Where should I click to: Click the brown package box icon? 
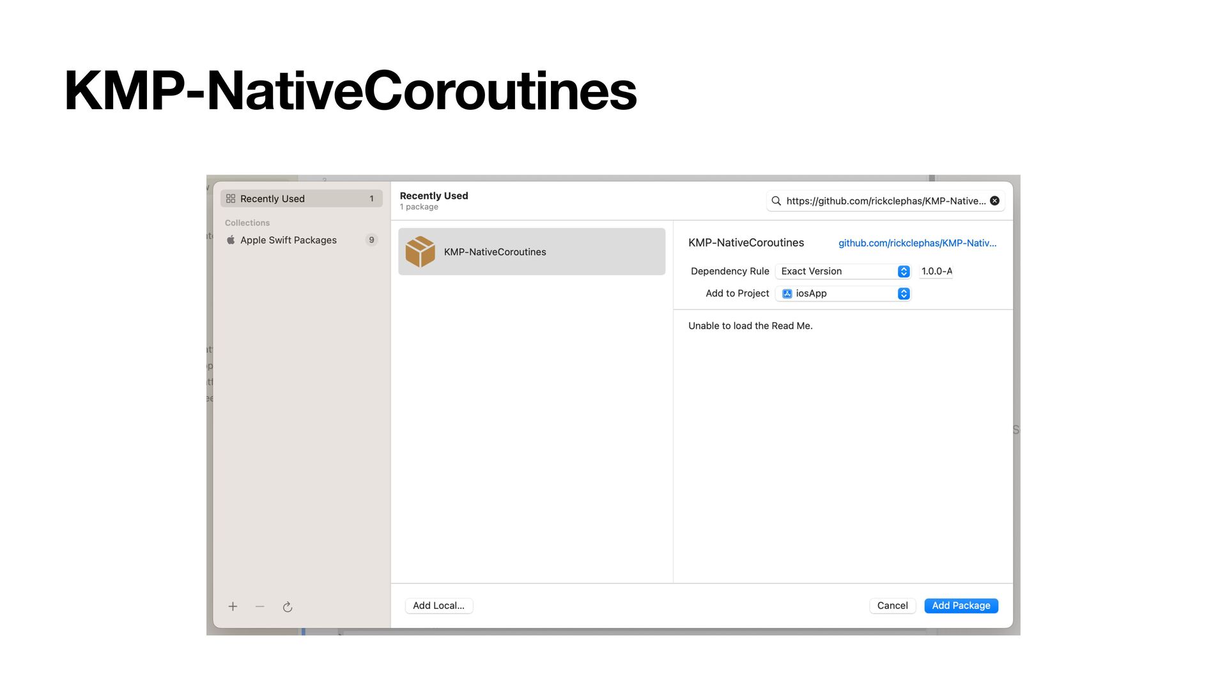[421, 252]
